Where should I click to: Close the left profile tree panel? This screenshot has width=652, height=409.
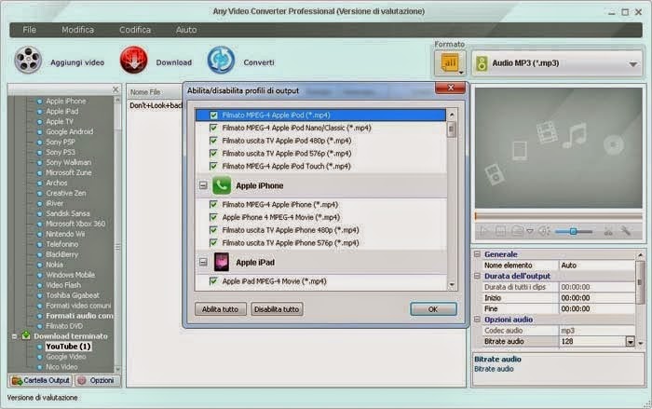click(x=115, y=89)
